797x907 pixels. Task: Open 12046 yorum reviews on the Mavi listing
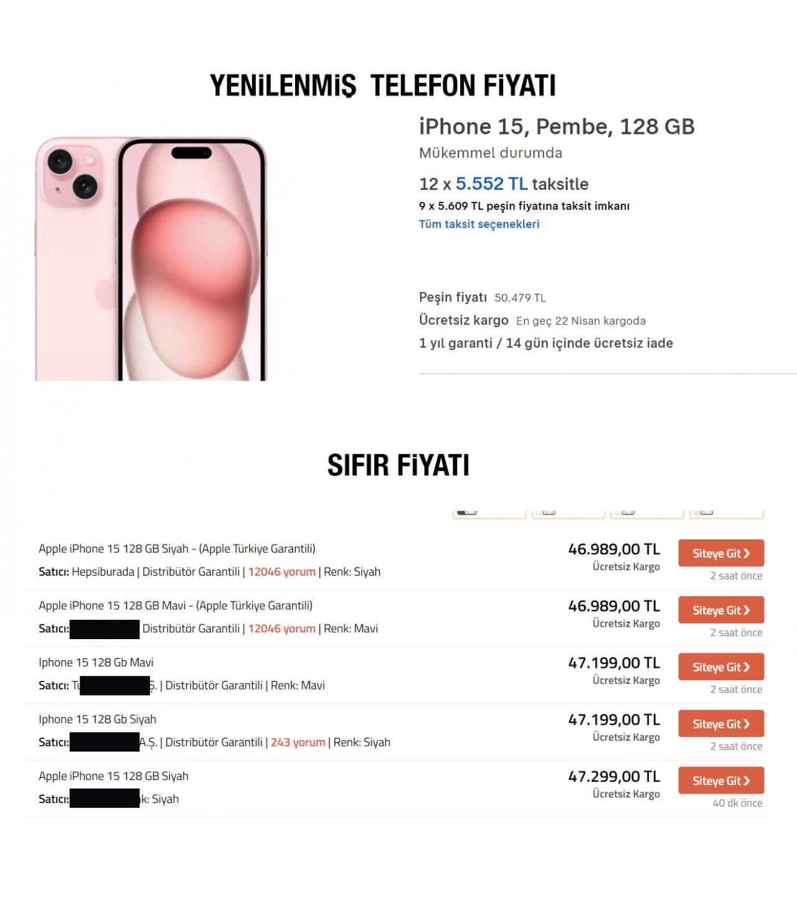point(281,629)
